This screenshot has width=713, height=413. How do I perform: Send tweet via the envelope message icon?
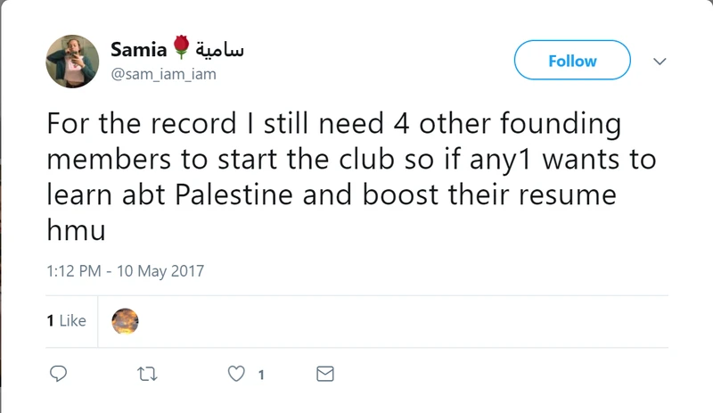tap(325, 375)
